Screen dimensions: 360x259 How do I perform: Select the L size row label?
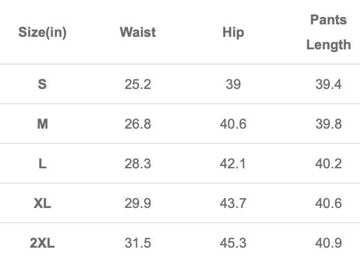coord(43,164)
